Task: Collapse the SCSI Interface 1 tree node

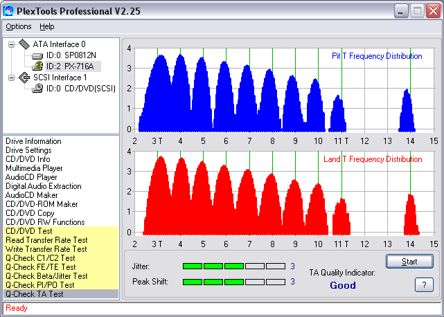Action: coord(11,78)
